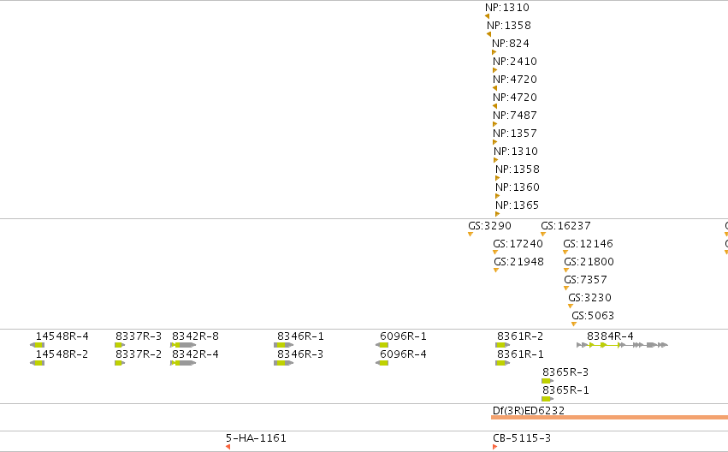Click the NP:1365 insertion triangle
Screen dimensions: 728x452
click(497, 214)
